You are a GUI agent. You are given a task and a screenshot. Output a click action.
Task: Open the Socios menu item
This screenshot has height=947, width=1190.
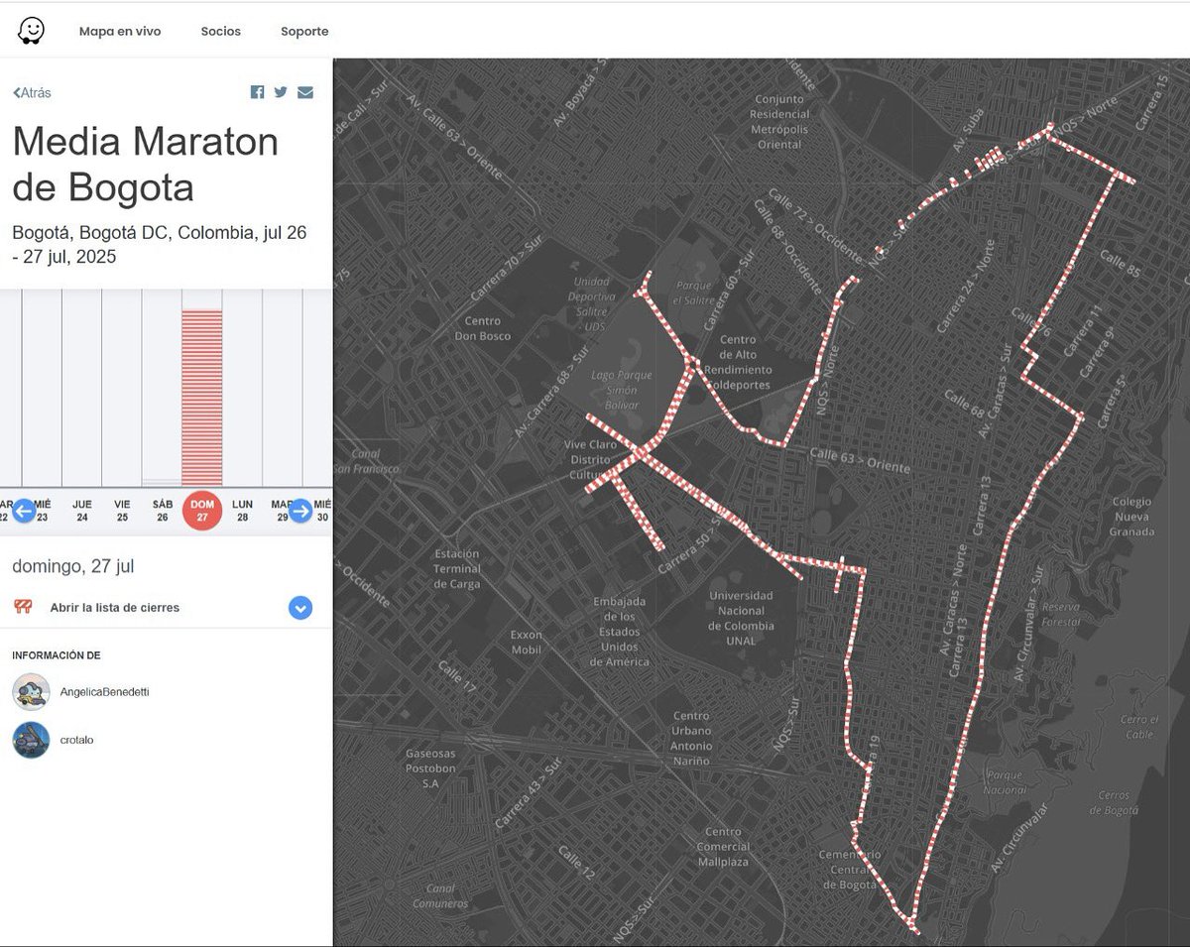point(220,32)
